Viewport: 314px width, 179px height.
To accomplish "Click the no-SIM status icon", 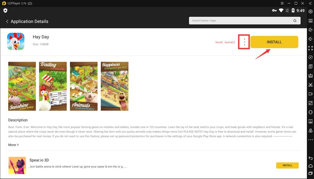I will pyautogui.click(x=287, y=11).
